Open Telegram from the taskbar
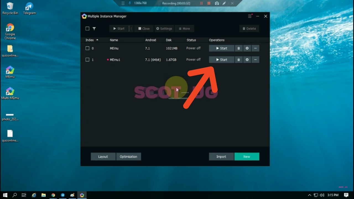 coord(63,195)
